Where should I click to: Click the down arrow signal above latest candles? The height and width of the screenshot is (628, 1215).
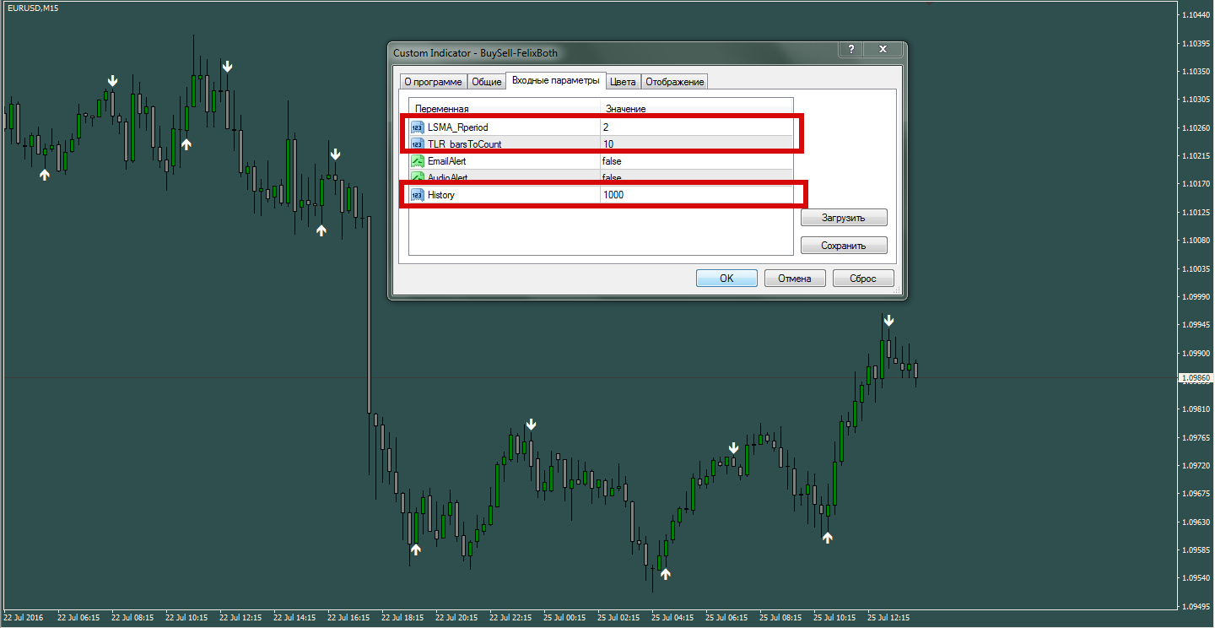888,321
